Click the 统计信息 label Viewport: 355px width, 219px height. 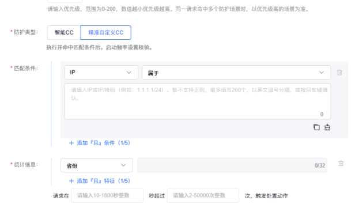(x=25, y=165)
